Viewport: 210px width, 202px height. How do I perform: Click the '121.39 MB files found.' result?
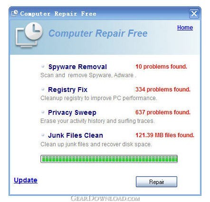[x=165, y=135]
